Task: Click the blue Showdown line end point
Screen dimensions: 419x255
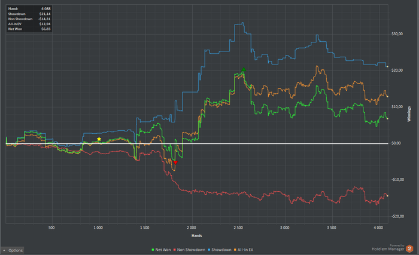Action: (x=387, y=66)
